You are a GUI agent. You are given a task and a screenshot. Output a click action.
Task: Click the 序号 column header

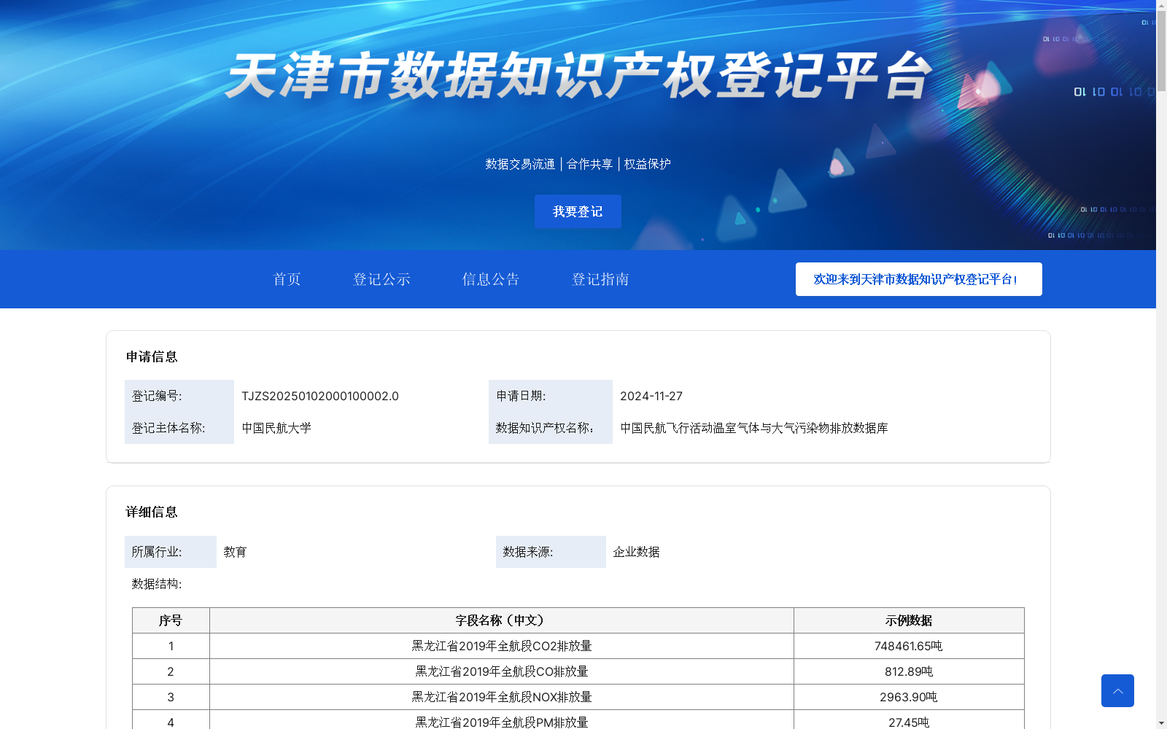171,620
